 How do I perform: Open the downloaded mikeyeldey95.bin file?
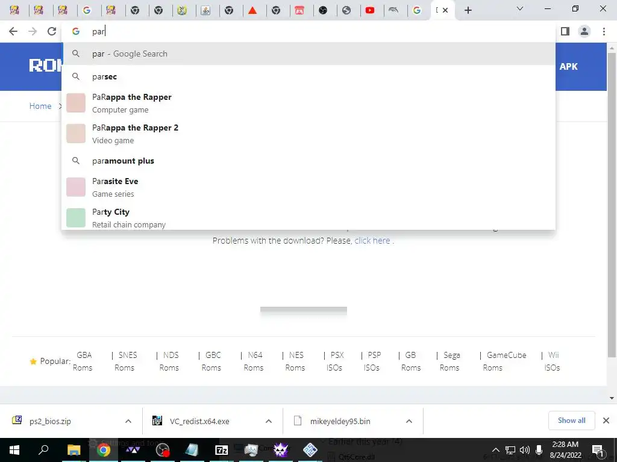332,421
